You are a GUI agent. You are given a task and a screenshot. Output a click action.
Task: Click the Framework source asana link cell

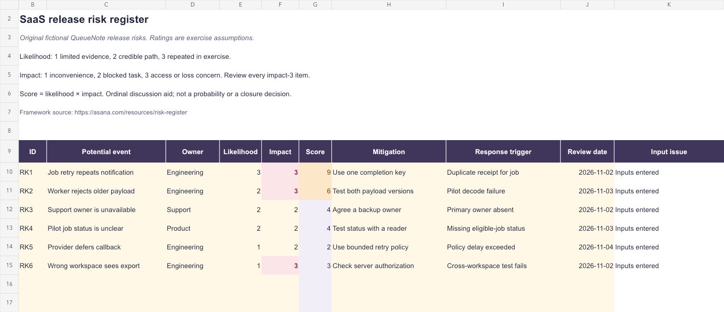click(x=103, y=113)
